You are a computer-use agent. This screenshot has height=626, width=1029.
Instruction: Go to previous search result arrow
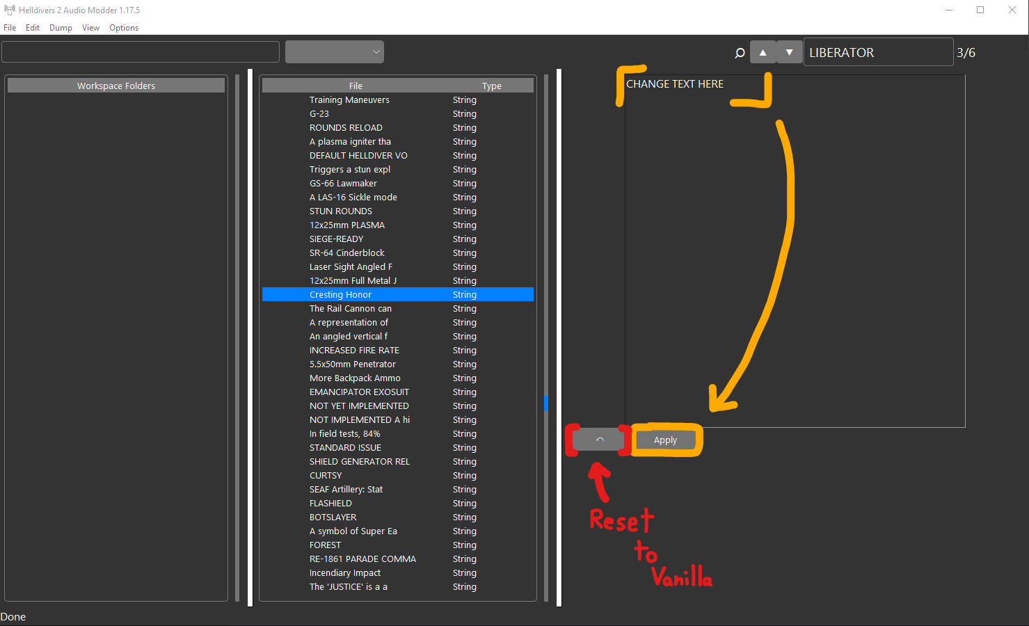[x=763, y=52]
